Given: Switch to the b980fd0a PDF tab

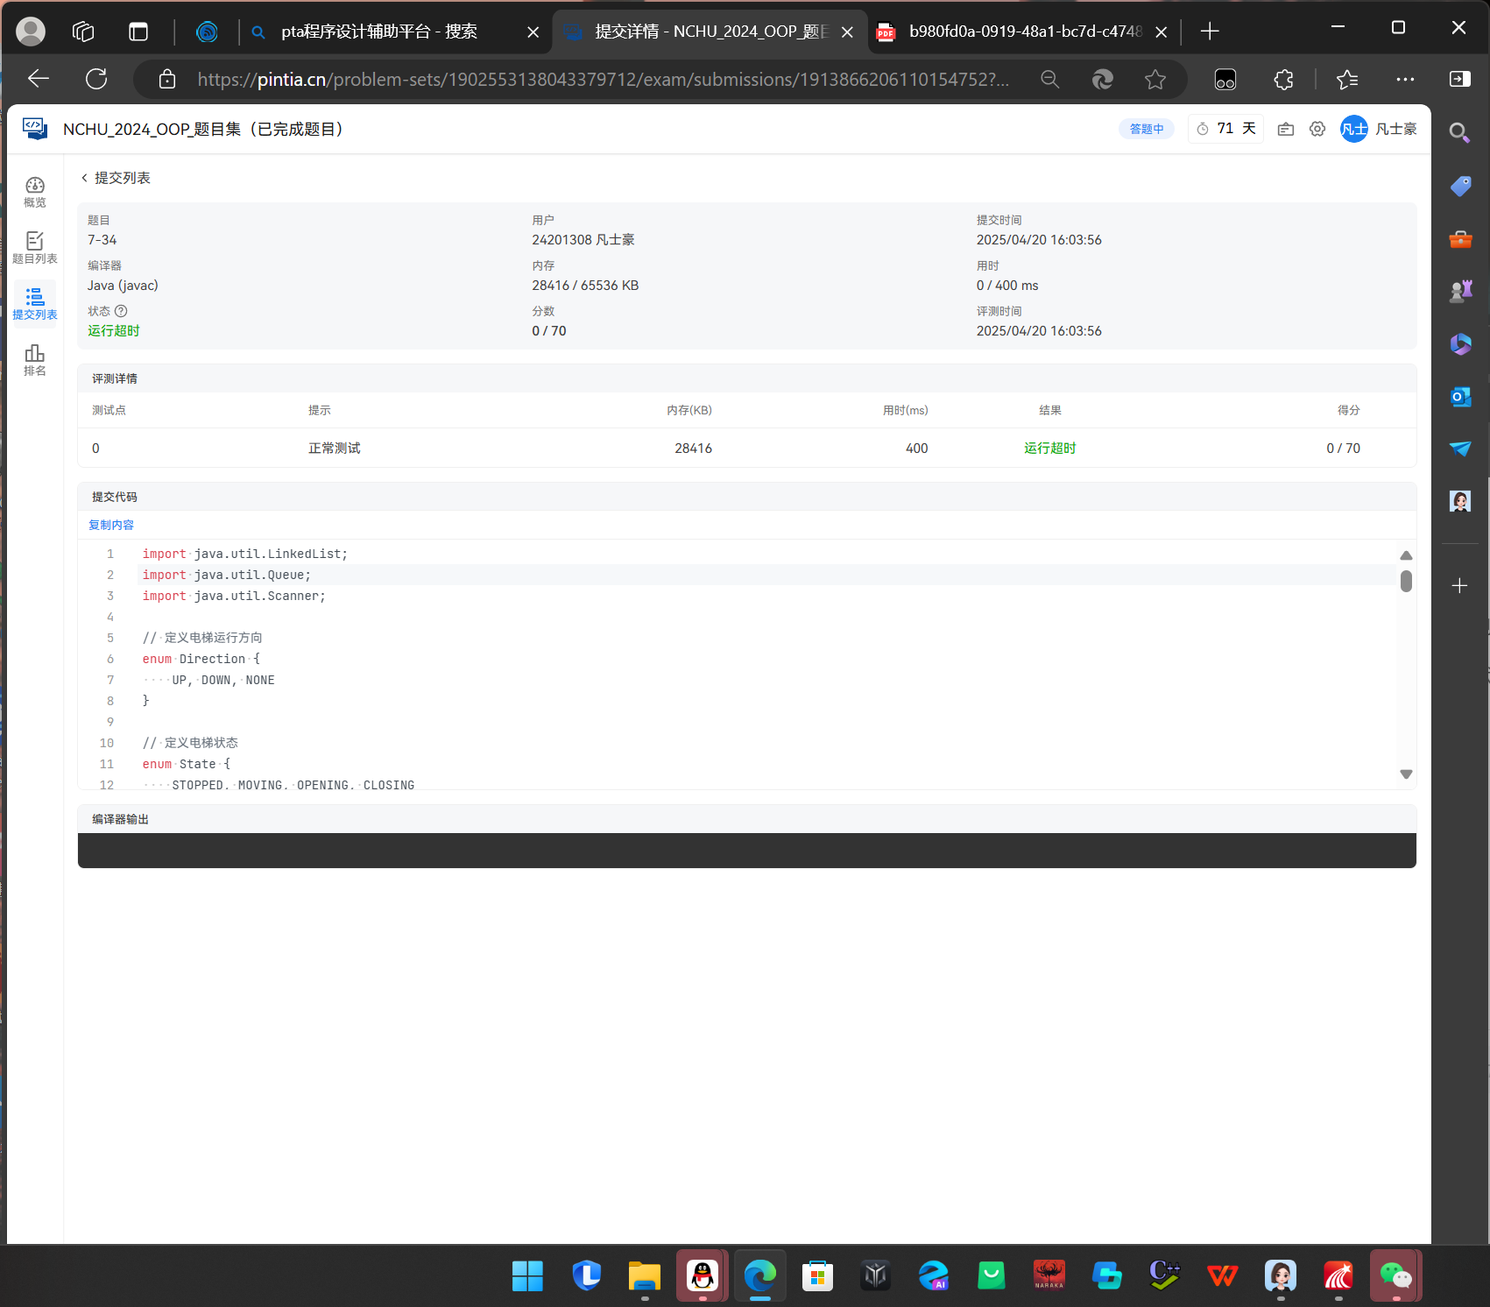Looking at the screenshot, I should (1026, 32).
